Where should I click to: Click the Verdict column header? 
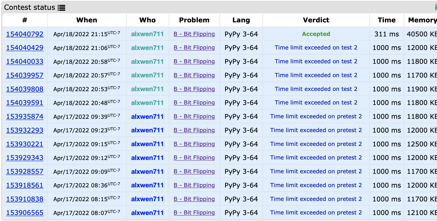pos(316,20)
